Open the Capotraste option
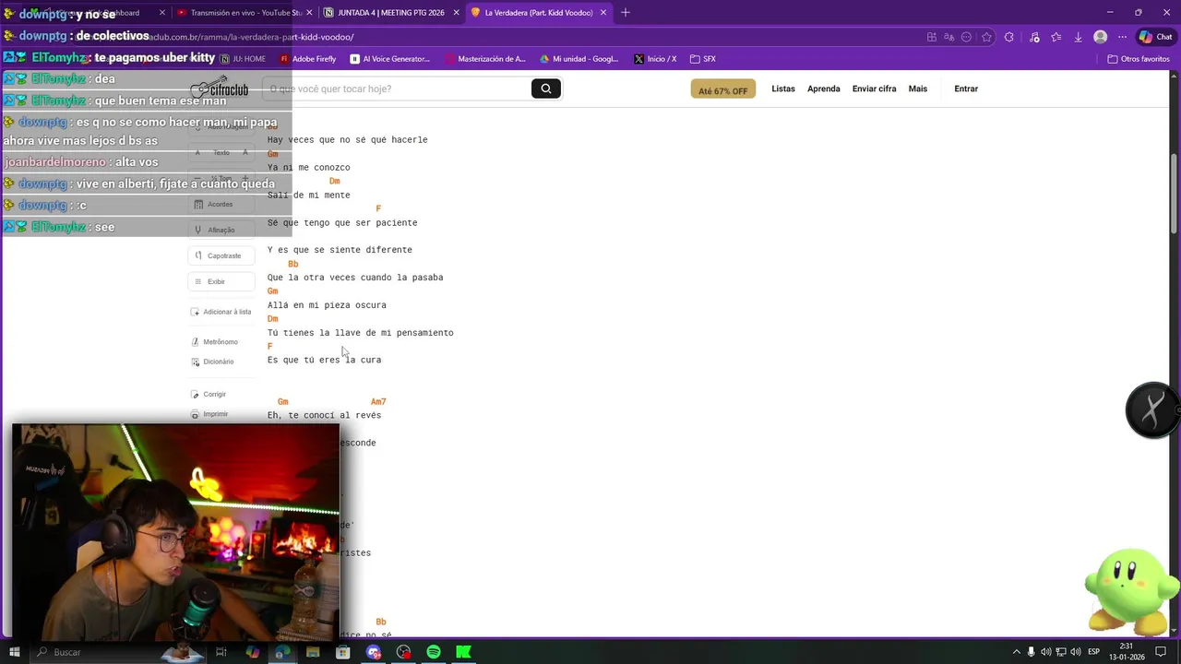The image size is (1181, 664). click(221, 255)
